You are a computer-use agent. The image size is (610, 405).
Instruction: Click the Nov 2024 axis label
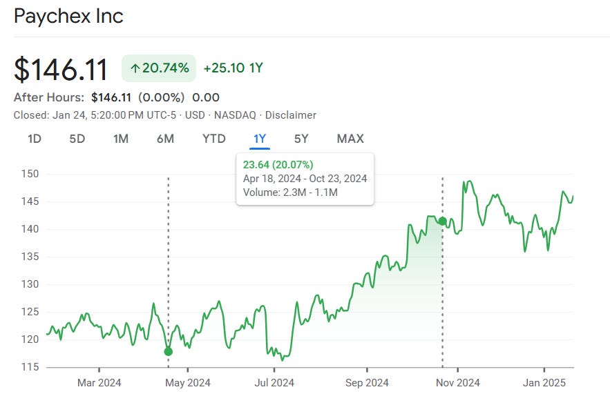pyautogui.click(x=457, y=383)
